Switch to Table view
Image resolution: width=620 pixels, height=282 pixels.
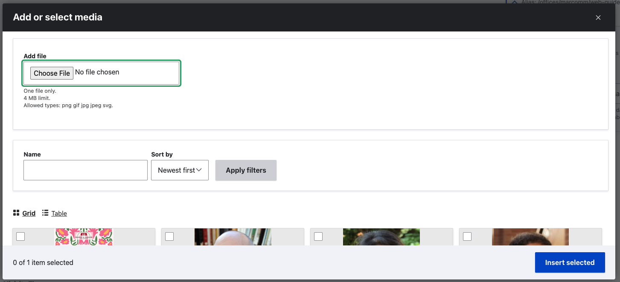(x=59, y=213)
